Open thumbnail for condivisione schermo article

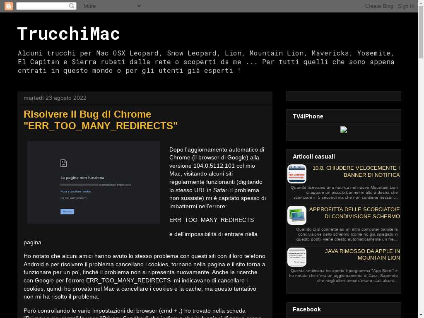tap(296, 215)
